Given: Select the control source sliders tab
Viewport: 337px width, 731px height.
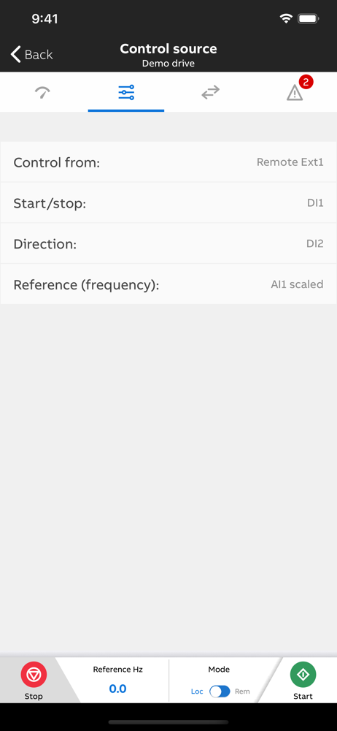Looking at the screenshot, I should pos(126,92).
